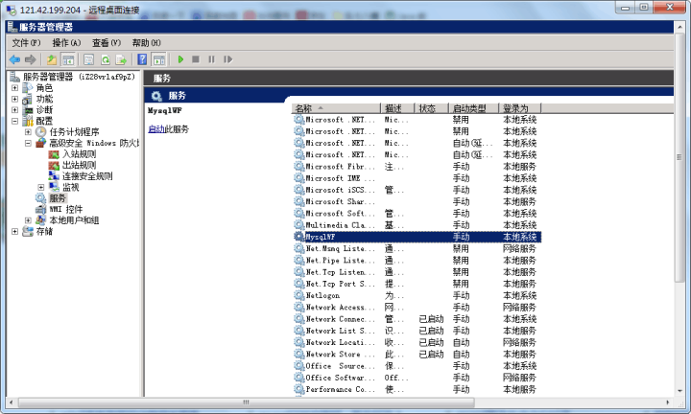Select the MysqlWF service row

pyautogui.click(x=417, y=237)
